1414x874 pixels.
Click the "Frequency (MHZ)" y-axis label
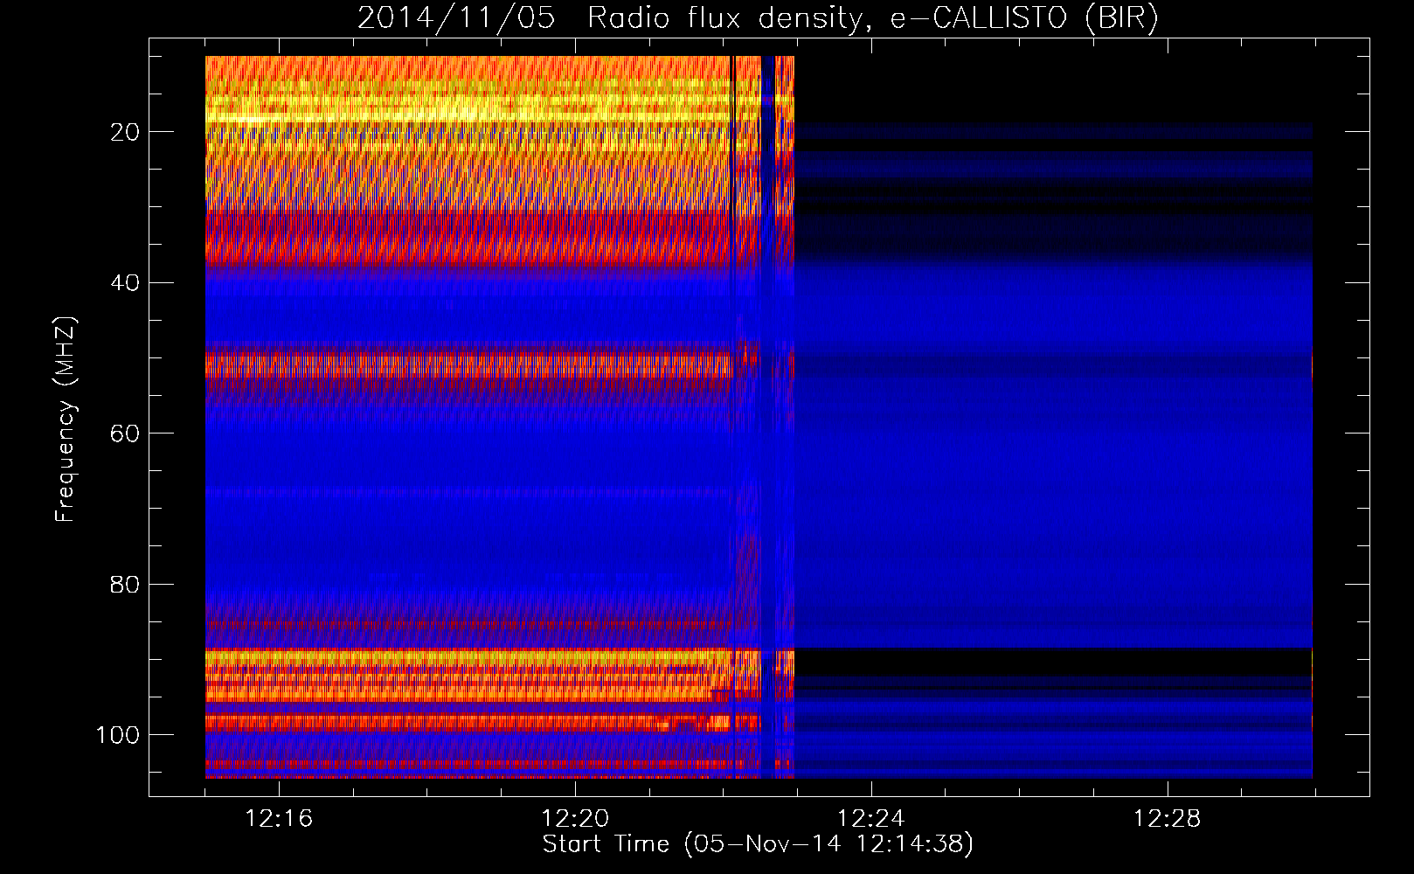(x=66, y=419)
